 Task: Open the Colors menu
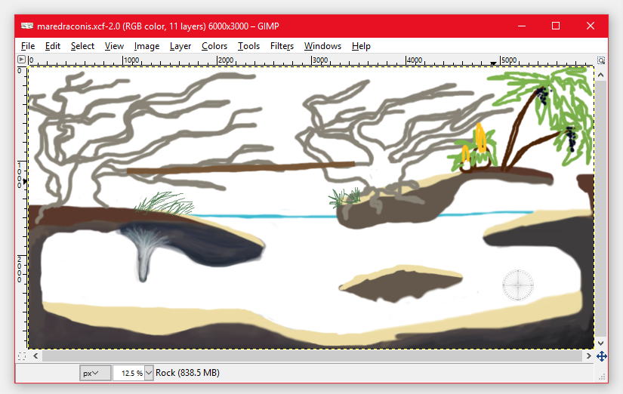pos(214,46)
